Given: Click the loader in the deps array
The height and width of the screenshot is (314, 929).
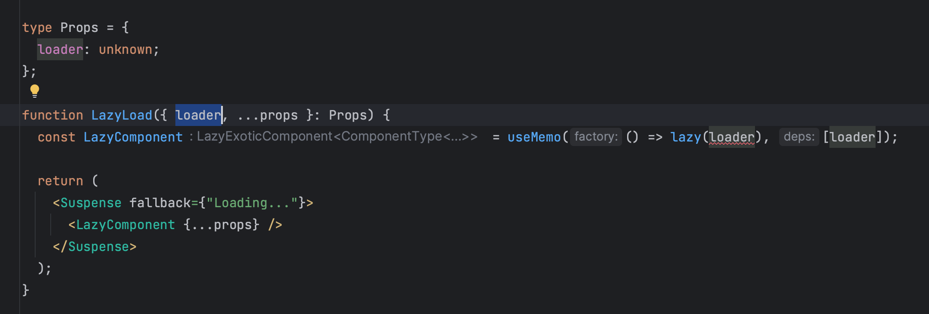Looking at the screenshot, I should click(x=852, y=137).
